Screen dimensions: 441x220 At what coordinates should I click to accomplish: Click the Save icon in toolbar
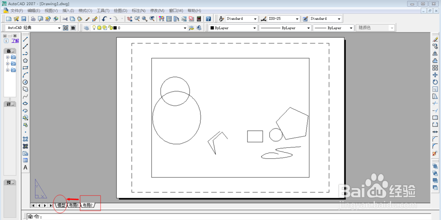pos(24,19)
